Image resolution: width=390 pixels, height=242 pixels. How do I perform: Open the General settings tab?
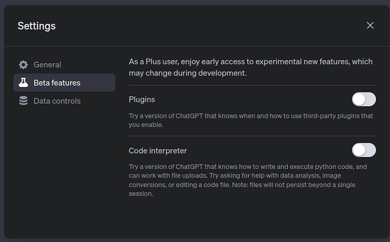[47, 65]
